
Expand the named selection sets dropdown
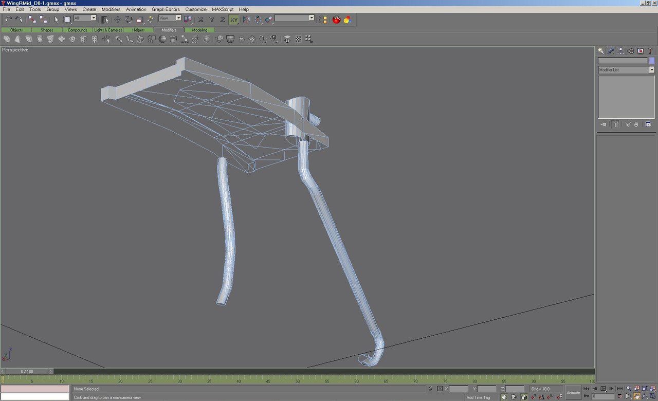click(312, 18)
